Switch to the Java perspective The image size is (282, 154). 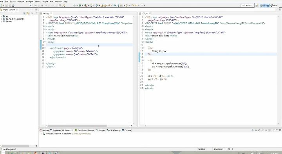pos(273,5)
